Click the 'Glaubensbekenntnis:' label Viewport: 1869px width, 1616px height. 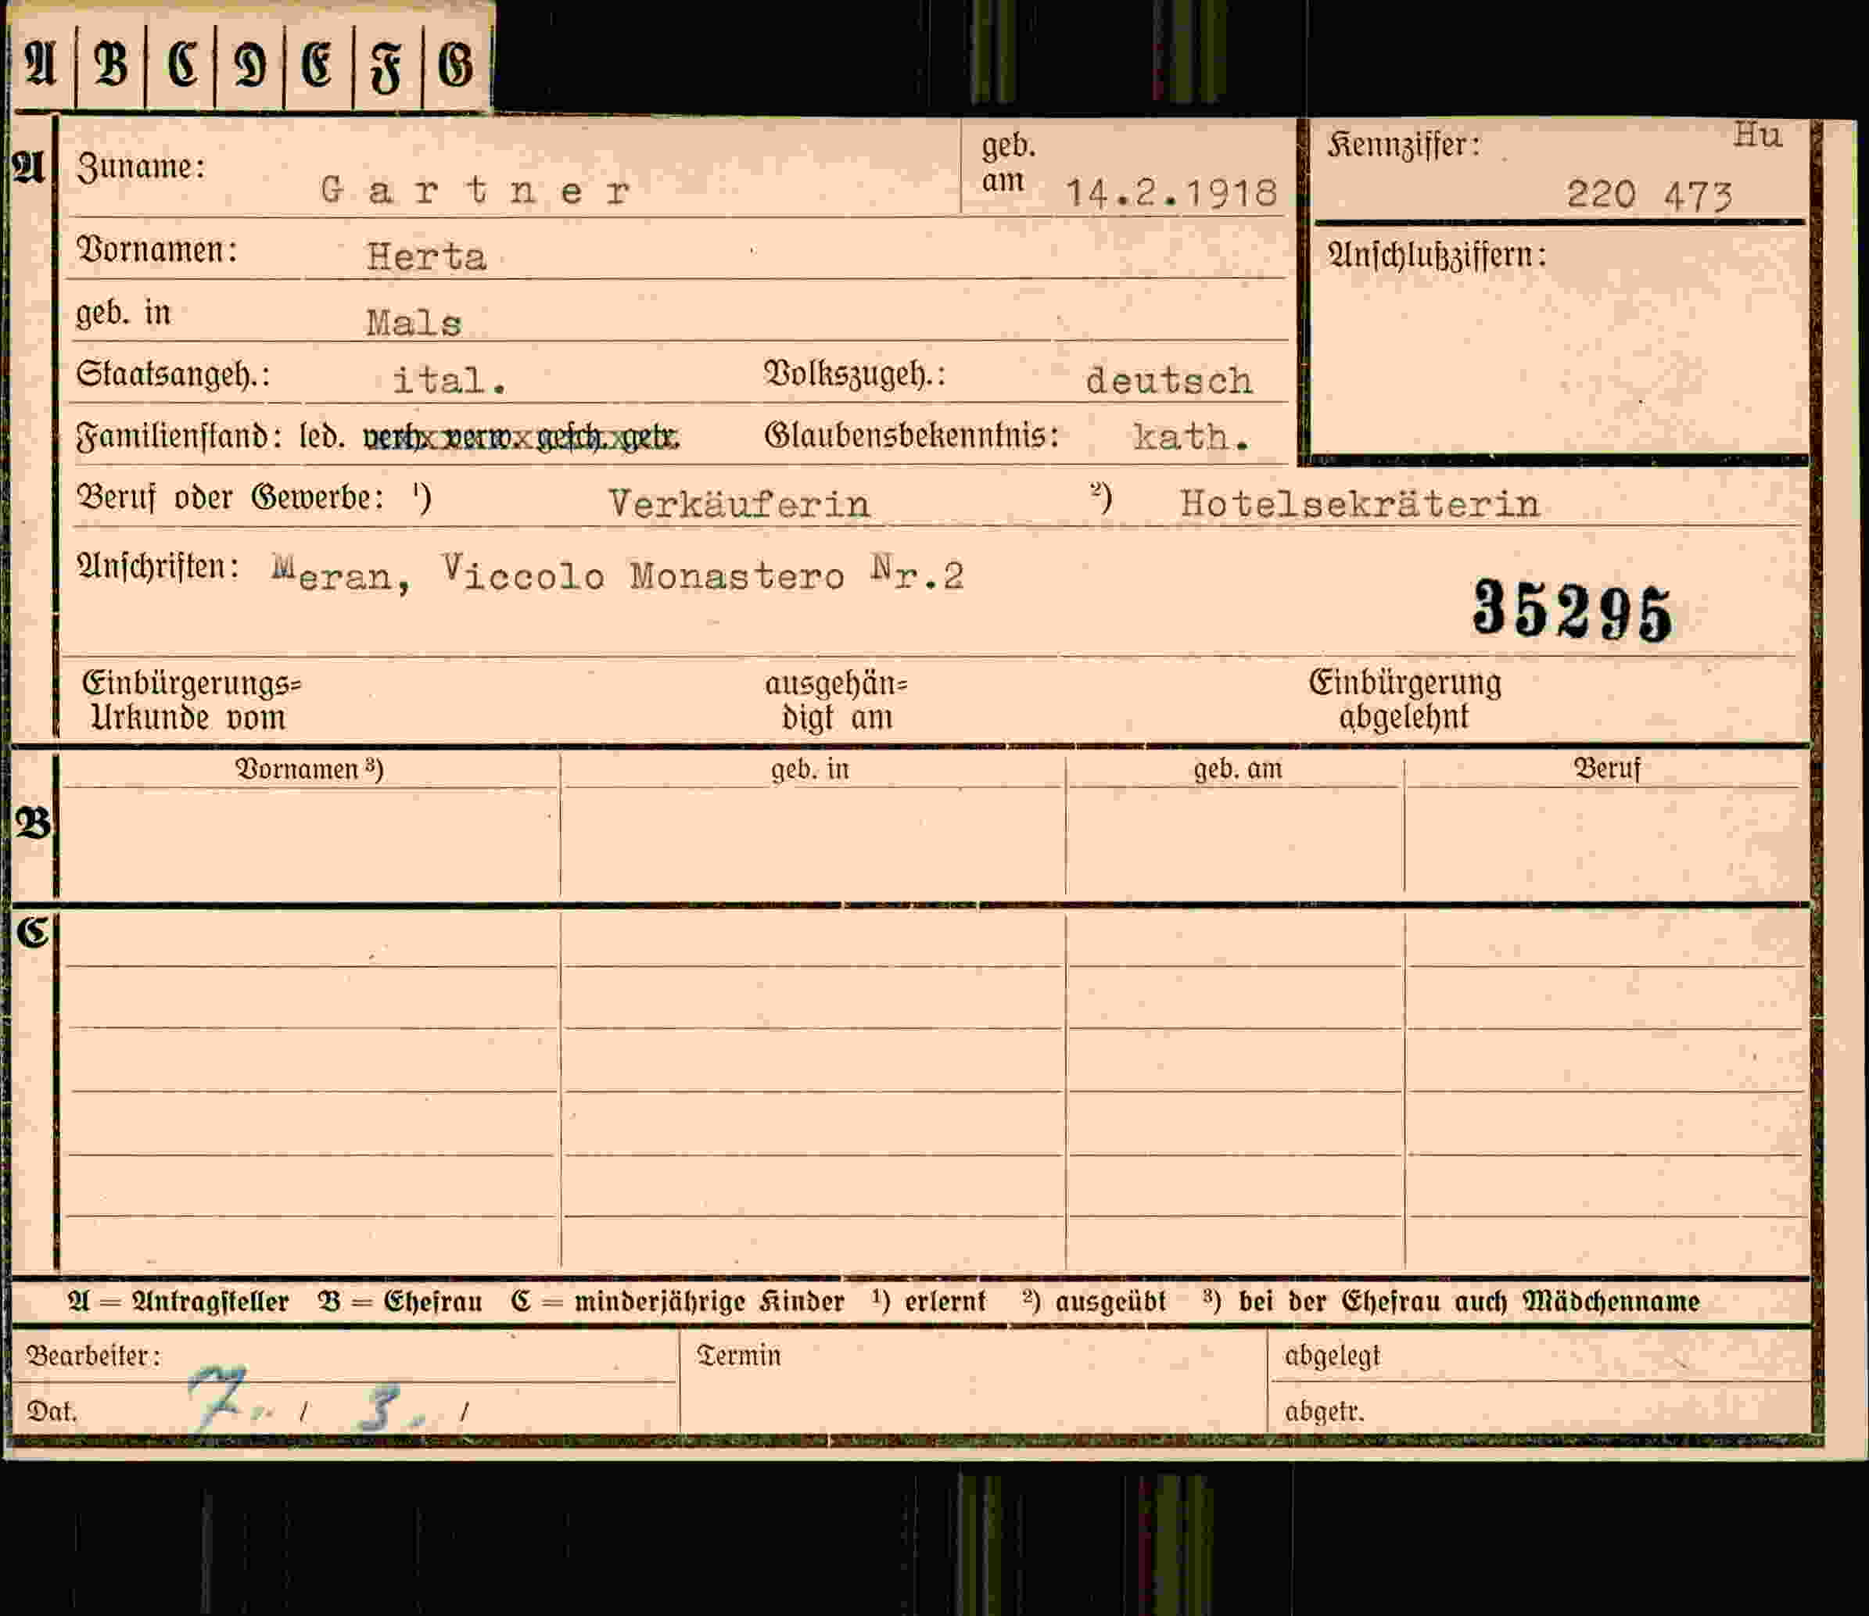click(911, 435)
